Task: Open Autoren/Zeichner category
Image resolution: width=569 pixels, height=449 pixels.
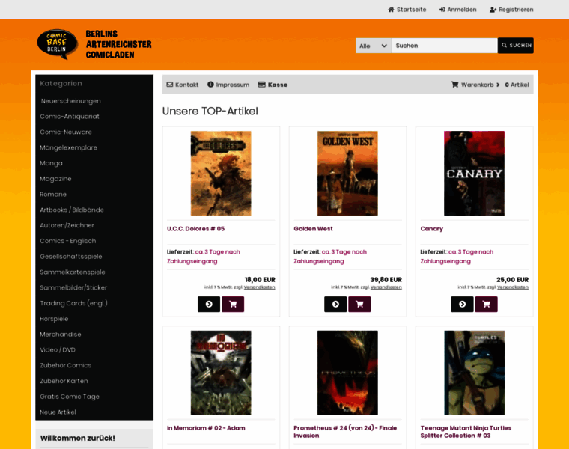Action: tap(67, 225)
